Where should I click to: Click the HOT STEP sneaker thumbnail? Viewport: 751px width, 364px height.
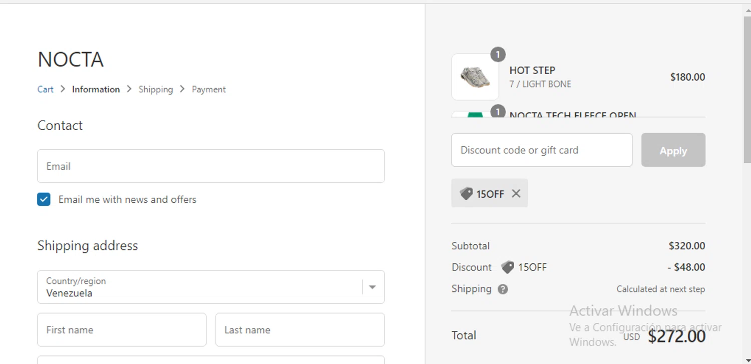(475, 77)
